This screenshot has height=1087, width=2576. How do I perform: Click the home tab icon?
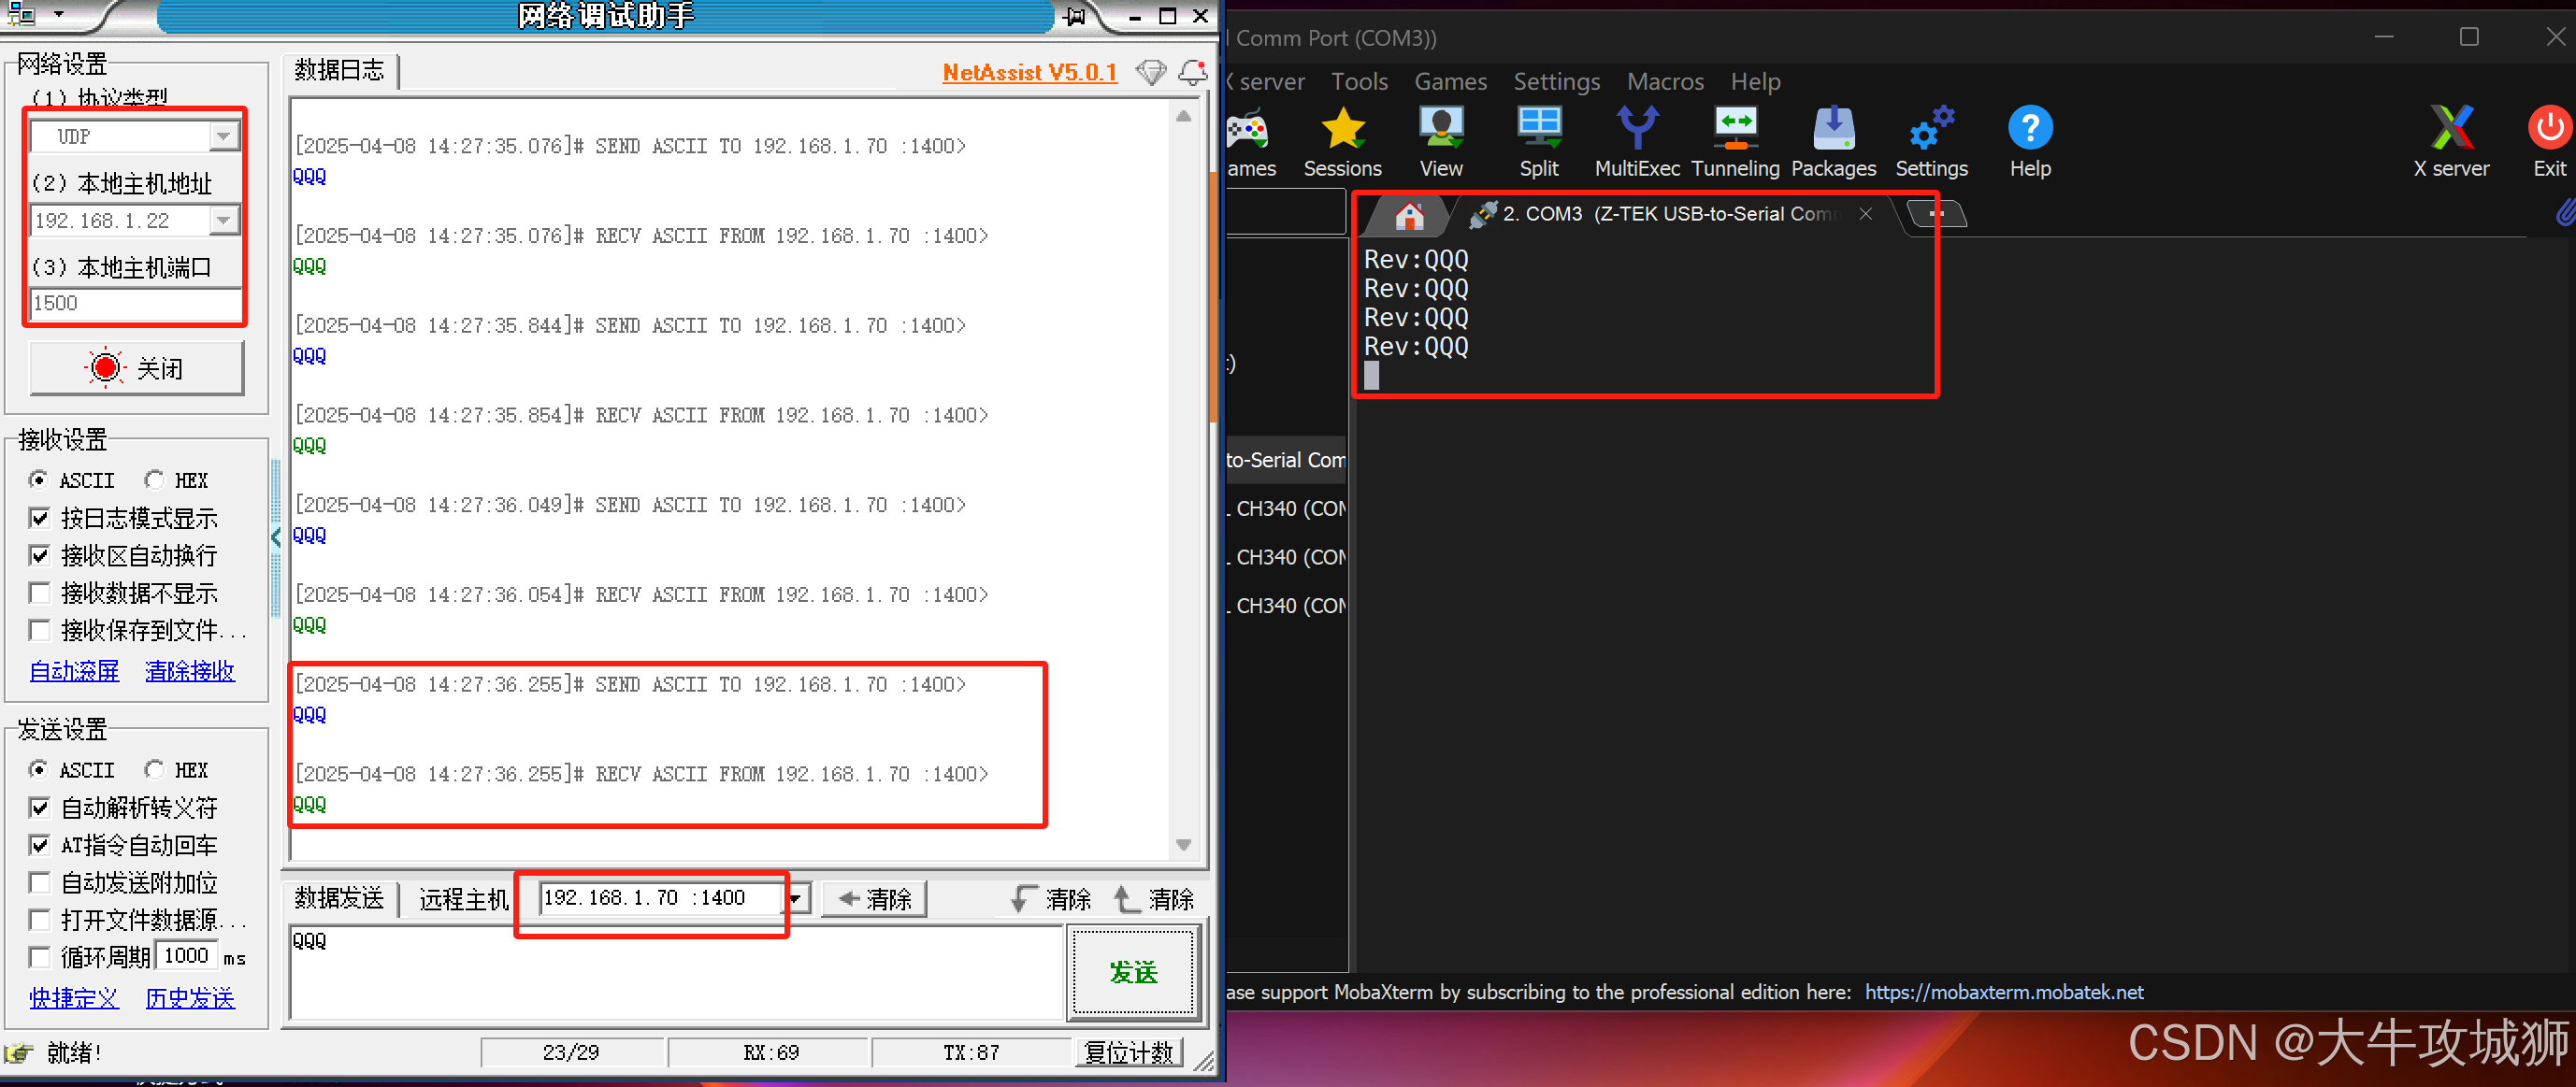(x=1409, y=215)
